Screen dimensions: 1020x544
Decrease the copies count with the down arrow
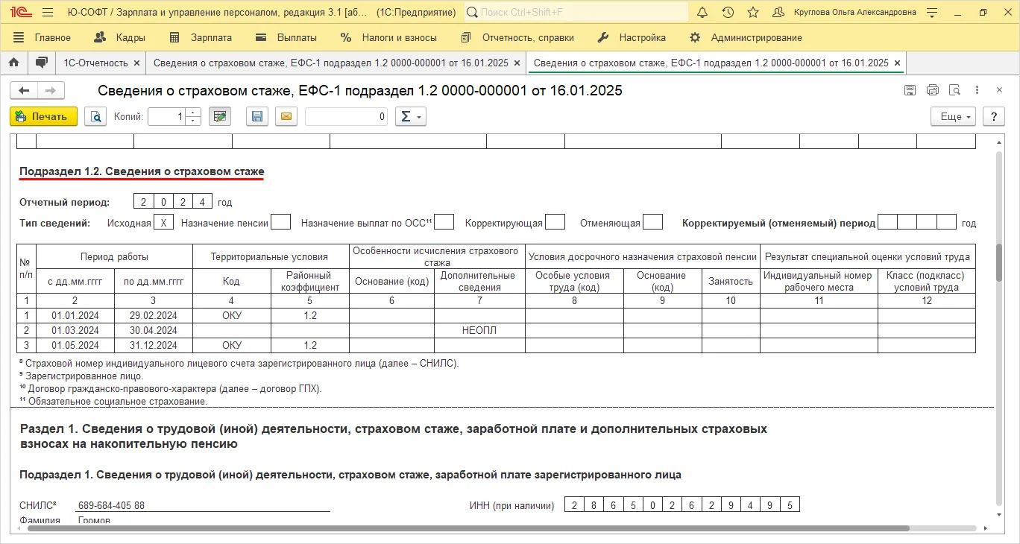pos(193,121)
